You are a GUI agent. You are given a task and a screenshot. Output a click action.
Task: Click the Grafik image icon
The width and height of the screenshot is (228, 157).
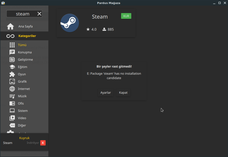(x=12, y=81)
